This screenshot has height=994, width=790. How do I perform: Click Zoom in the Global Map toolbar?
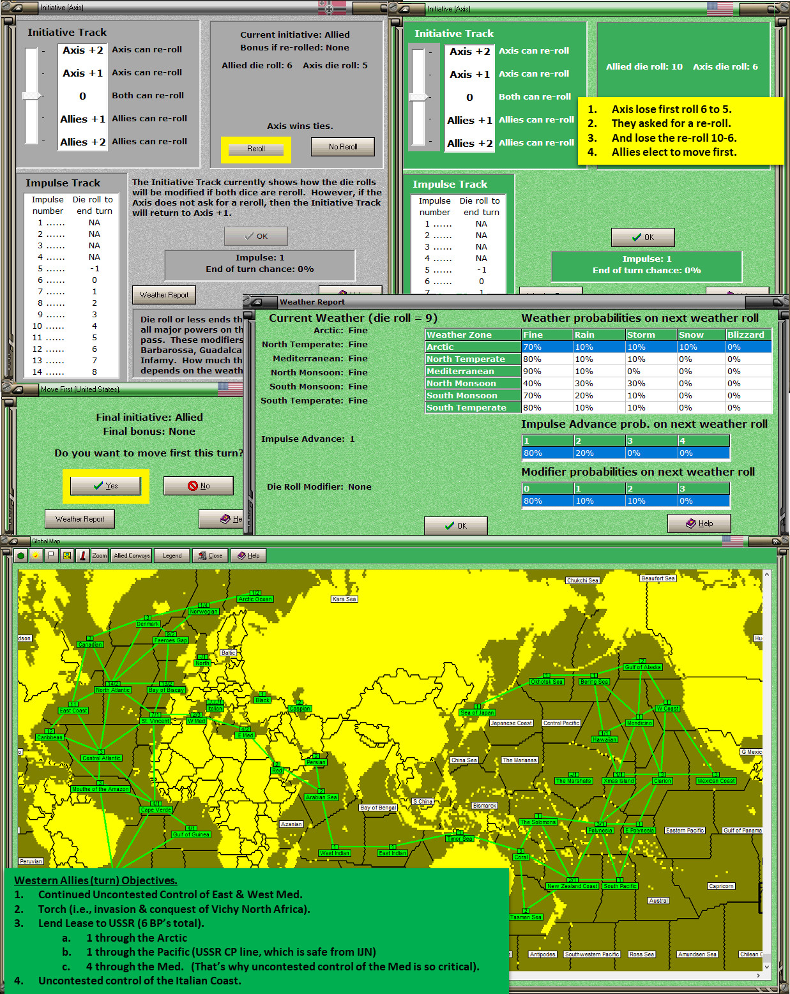click(x=100, y=555)
